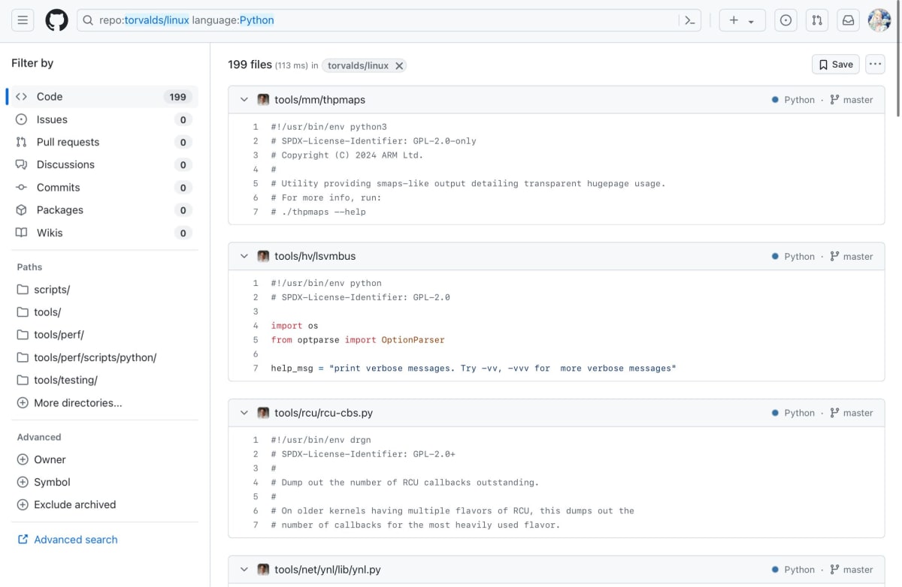The height and width of the screenshot is (587, 902).
Task: Click the repo avatar beside tools/rcu/rcu-cbs.py
Action: tap(263, 413)
